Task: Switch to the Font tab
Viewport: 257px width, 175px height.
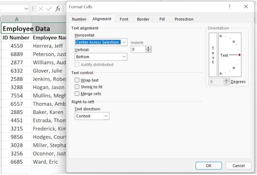Action: [x=124, y=19]
